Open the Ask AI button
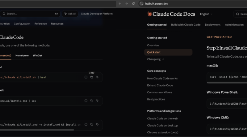This screenshot has width=247, height=137. 70,14
